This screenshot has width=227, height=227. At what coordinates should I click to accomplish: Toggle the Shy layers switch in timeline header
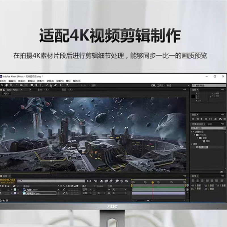[102, 181]
